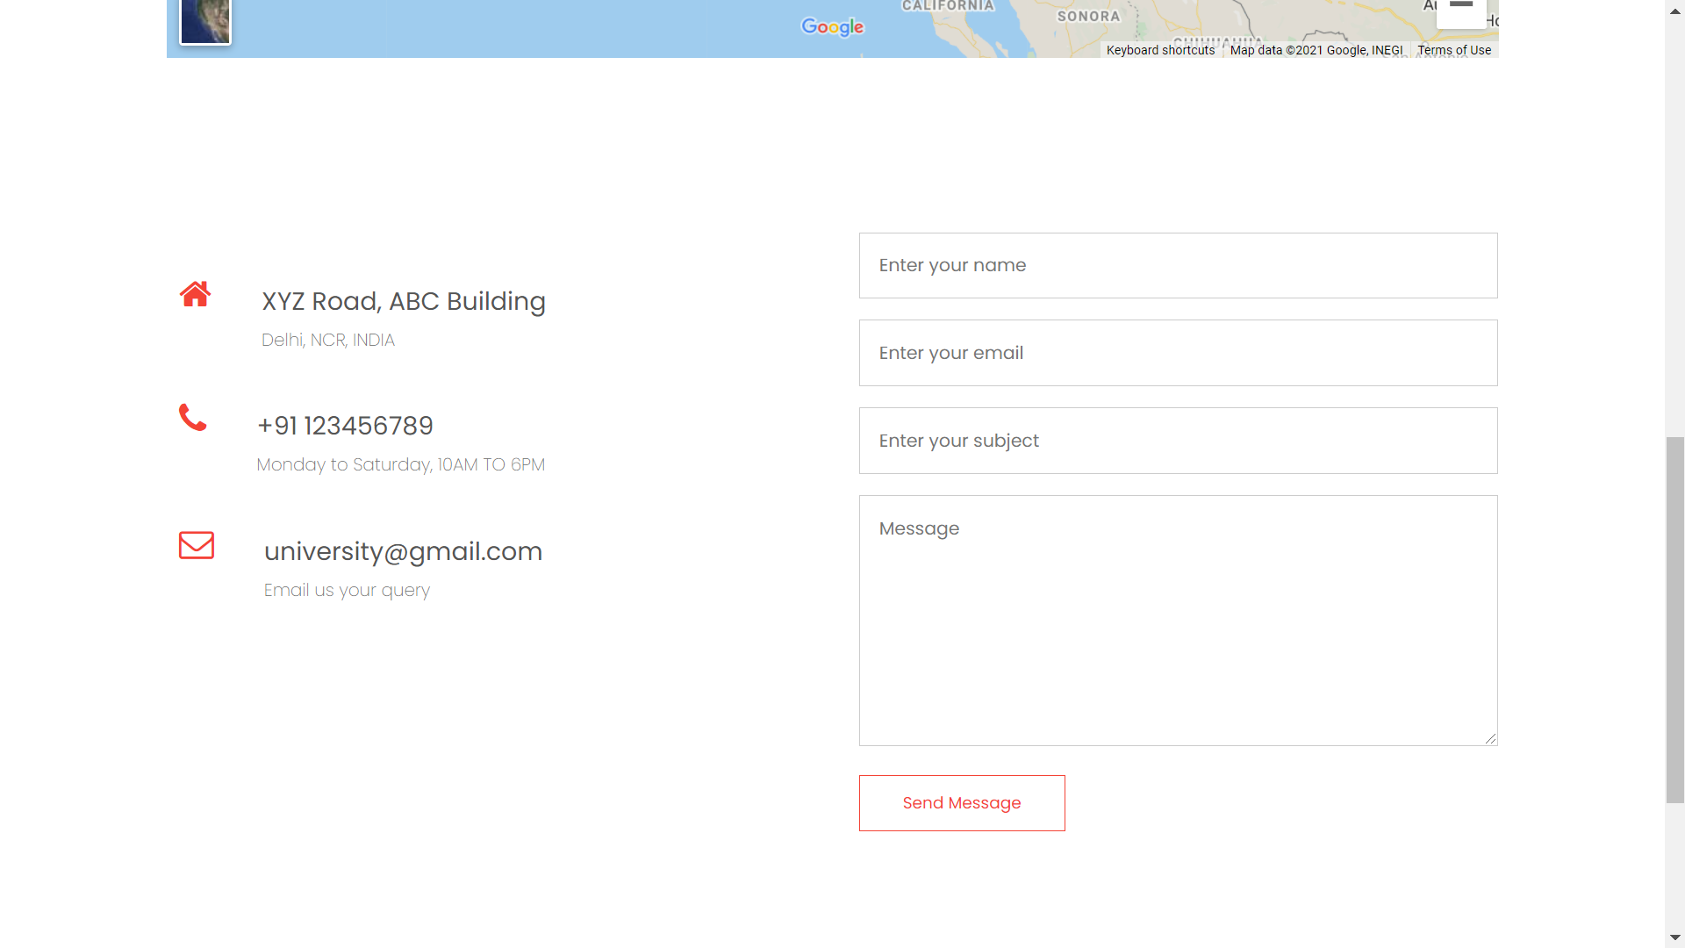Click the red telephone icon

point(192,419)
